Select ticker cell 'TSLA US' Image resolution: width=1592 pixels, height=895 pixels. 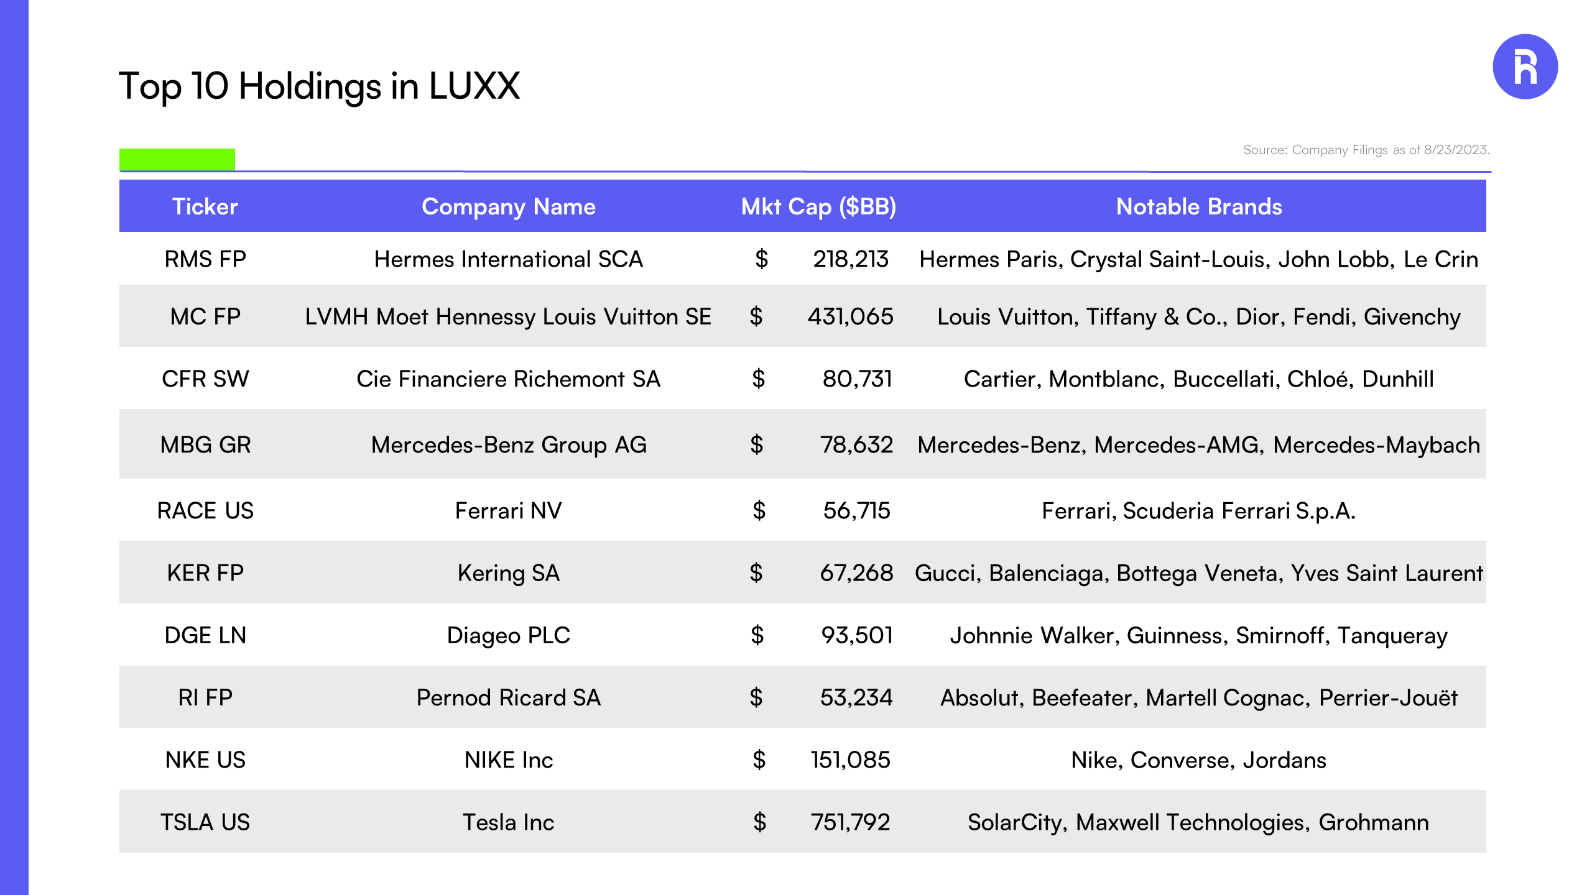click(205, 822)
